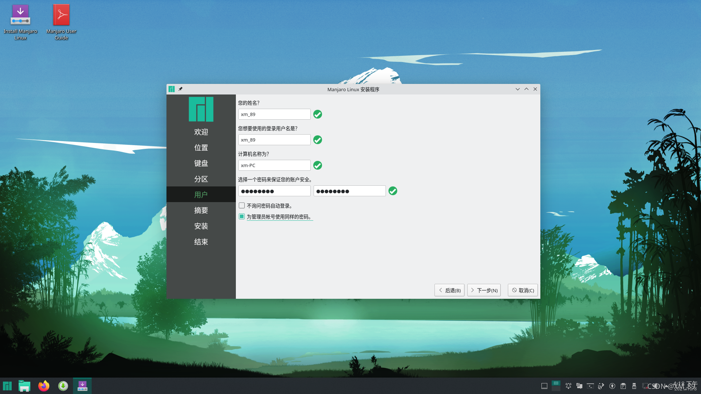The width and height of the screenshot is (701, 394).
Task: Open the notifications bell icon
Action: (x=568, y=386)
